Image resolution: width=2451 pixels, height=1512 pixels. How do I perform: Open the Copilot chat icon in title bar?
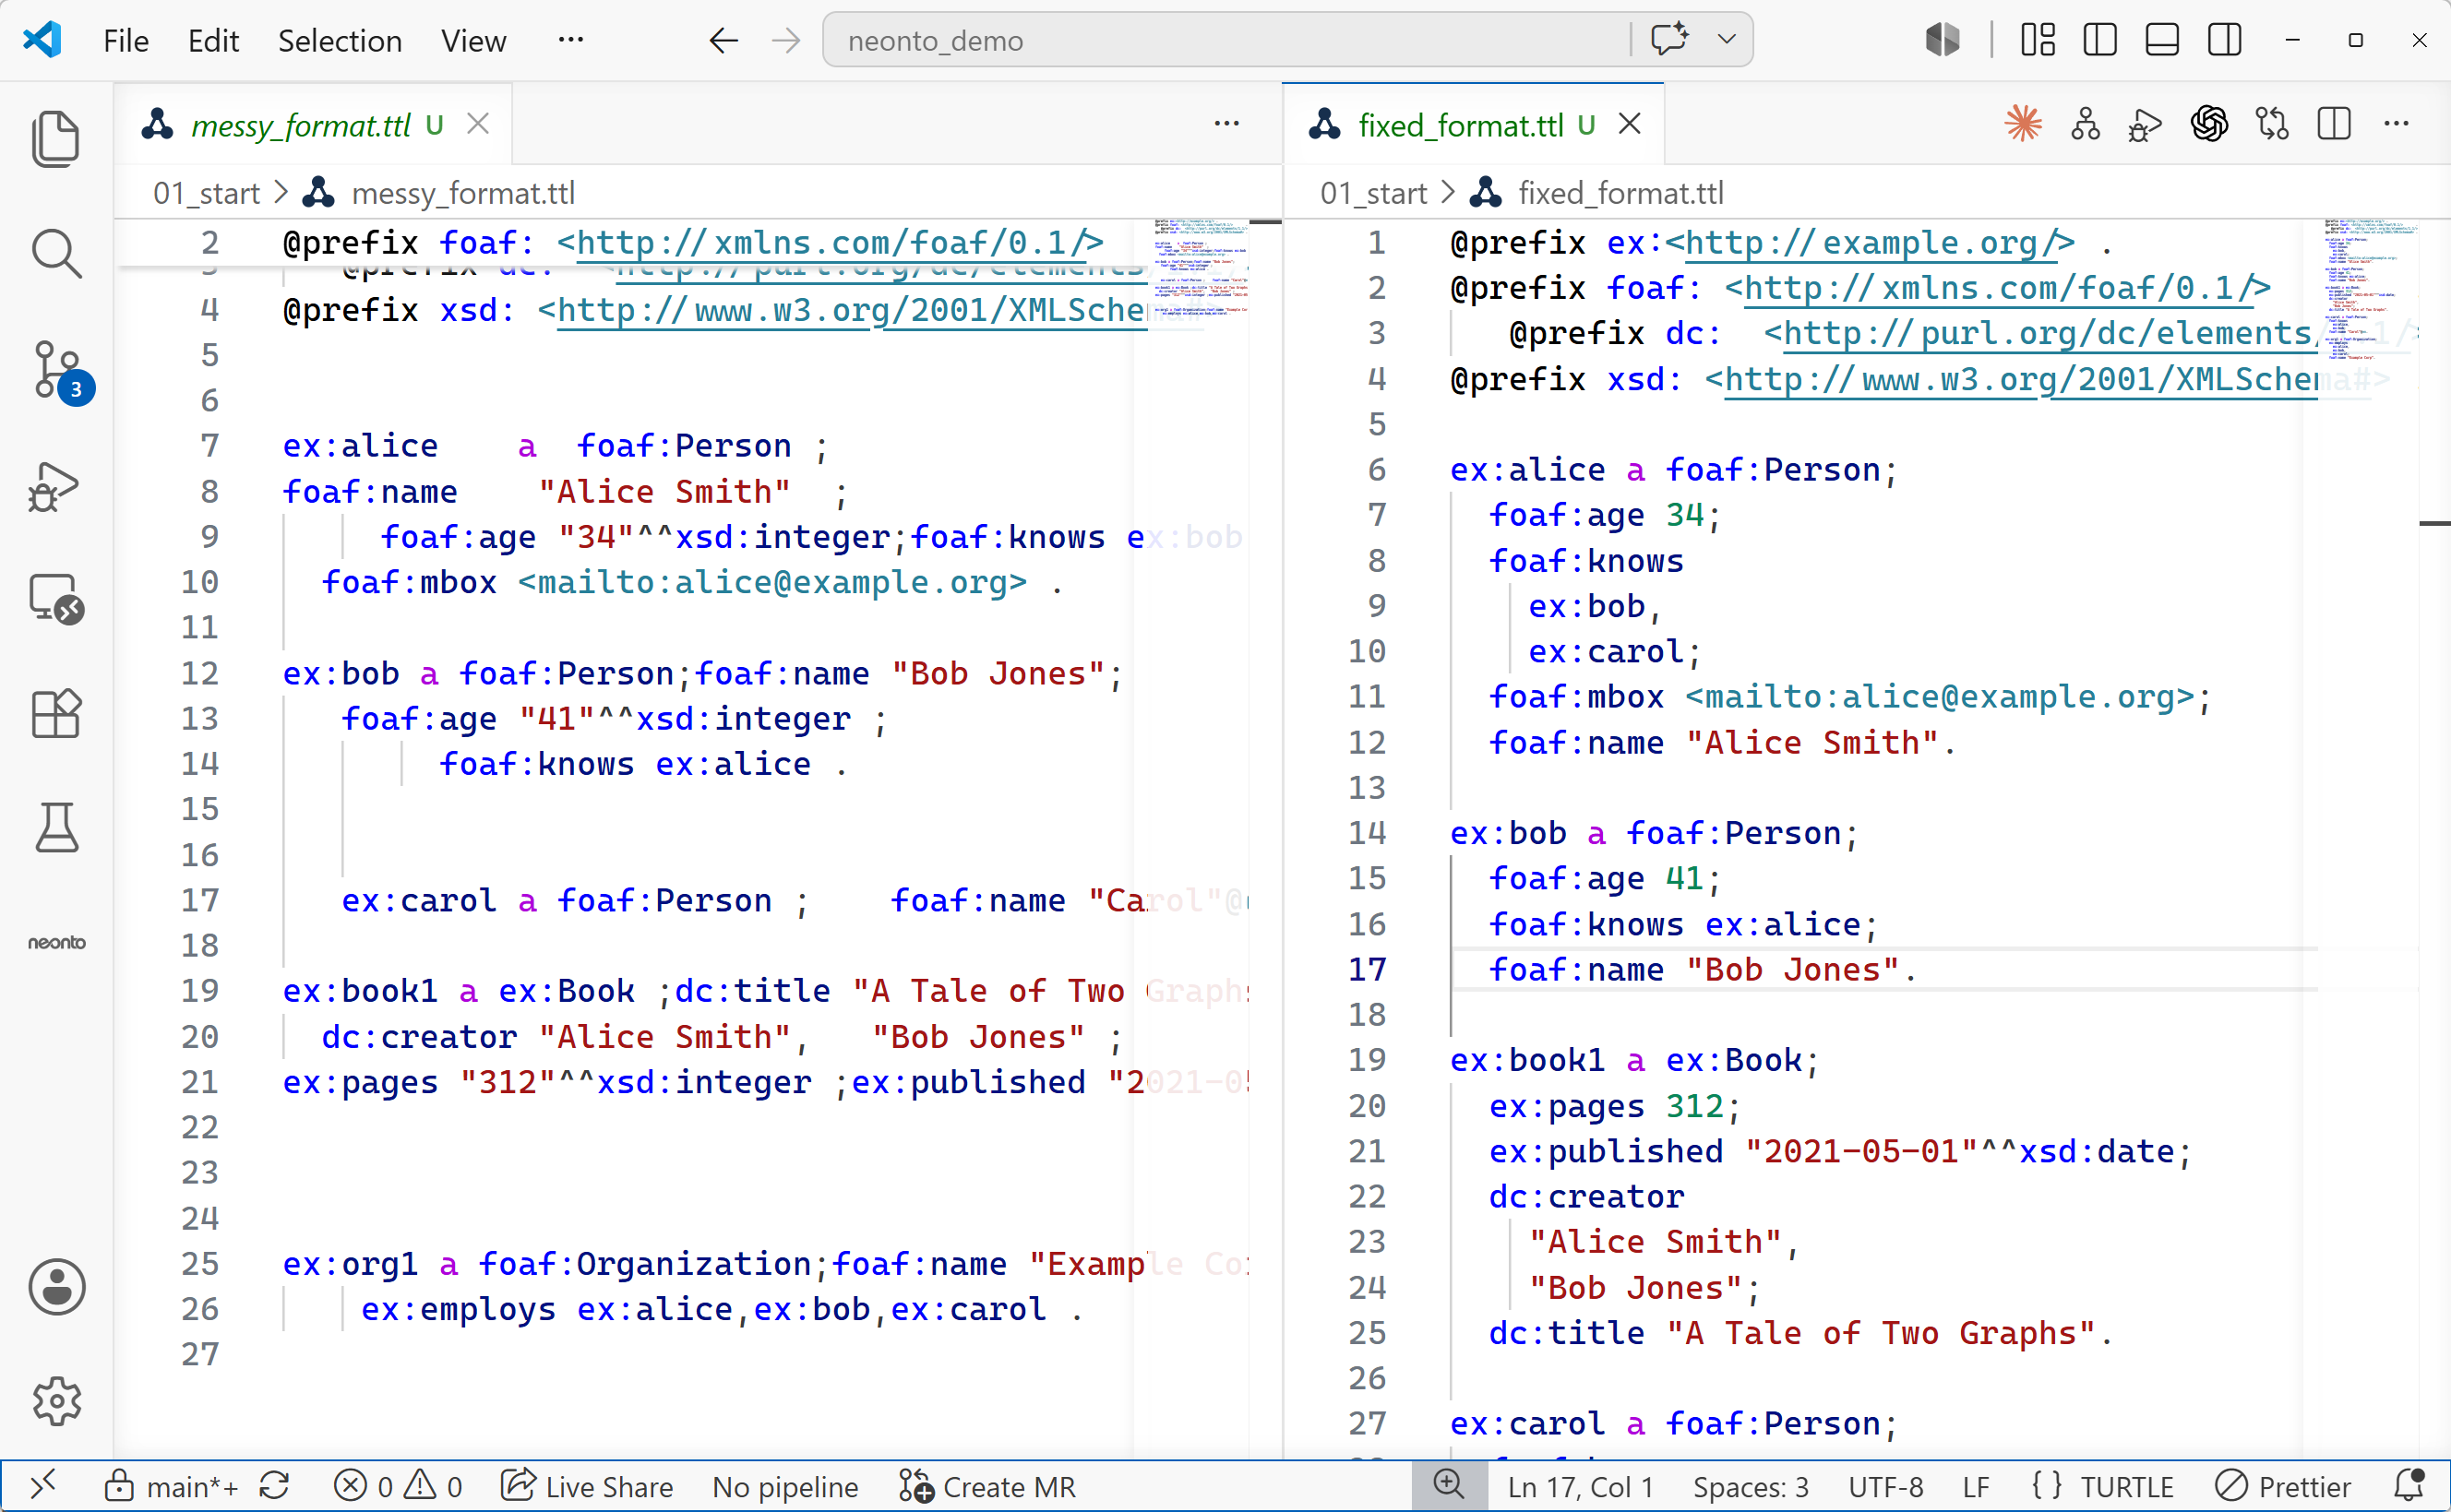tap(1669, 40)
